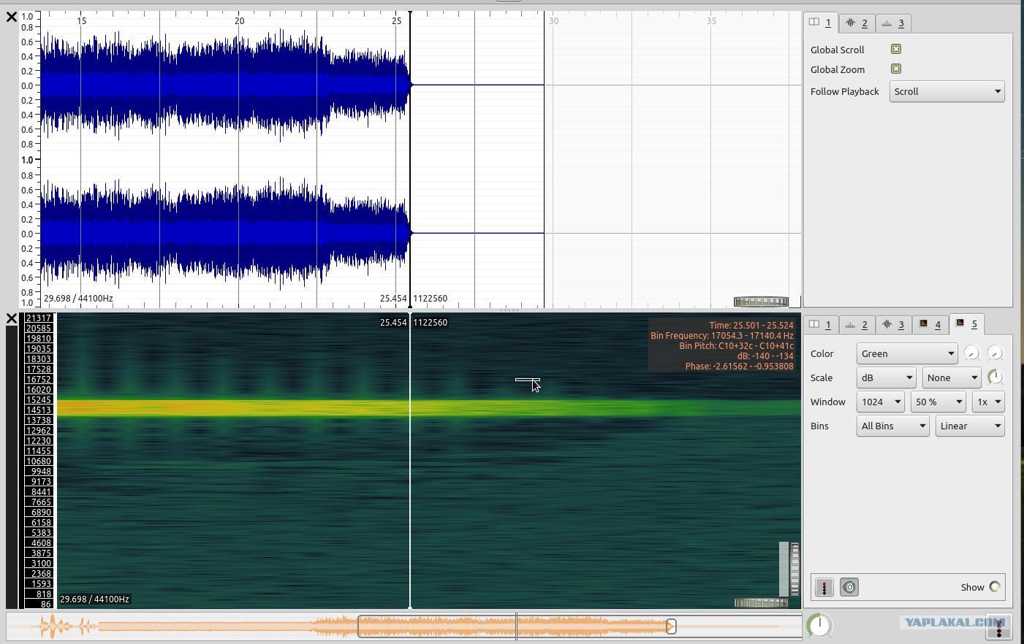This screenshot has height=644, width=1024.
Task: Switch to lower panel spectrogram tab 4
Action: coord(930,325)
